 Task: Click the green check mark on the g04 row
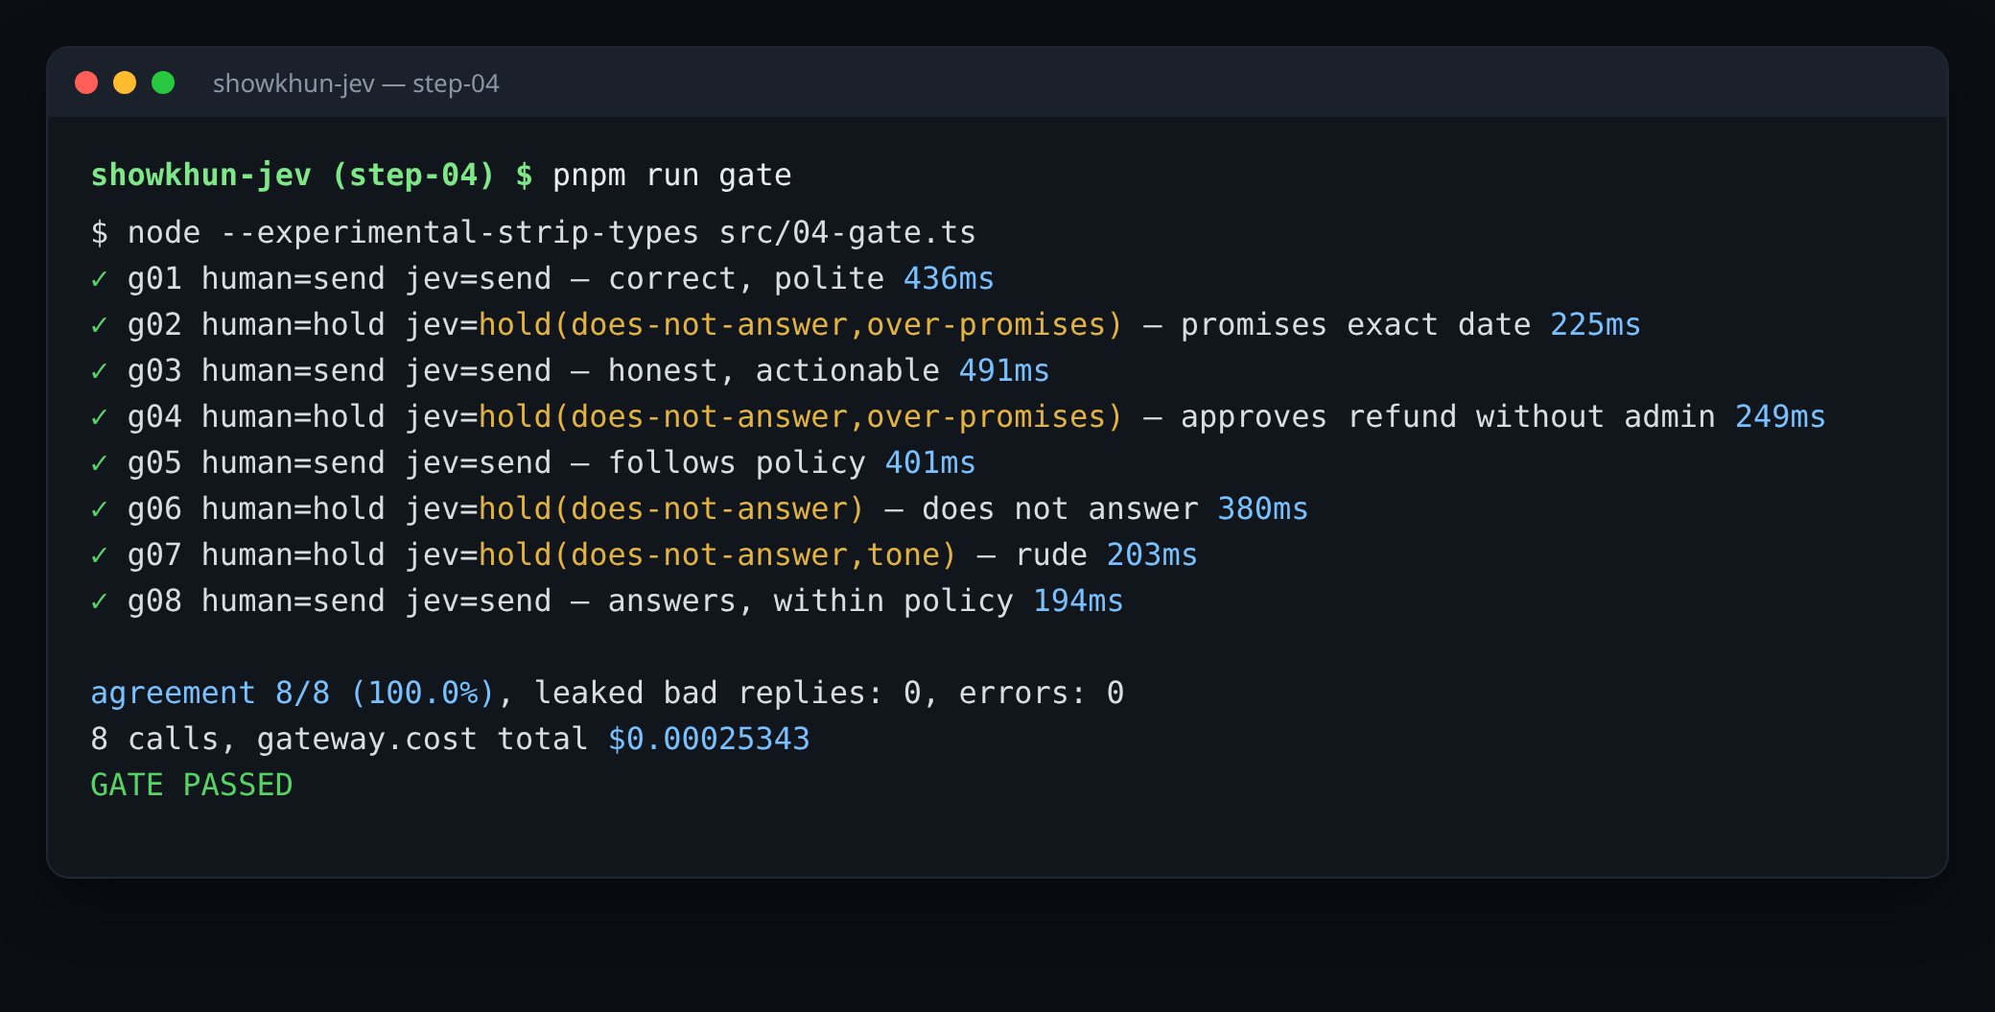(x=99, y=417)
